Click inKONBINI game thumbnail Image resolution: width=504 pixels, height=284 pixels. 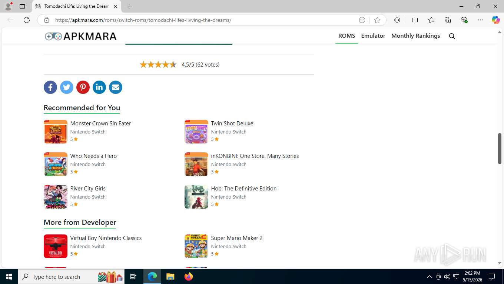[196, 164]
